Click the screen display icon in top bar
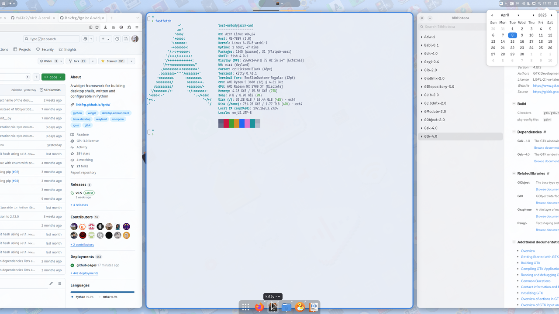 pyautogui.click(x=534, y=3)
